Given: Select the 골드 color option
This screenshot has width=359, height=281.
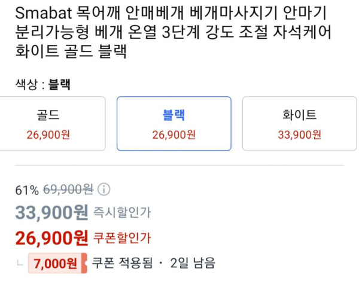Looking at the screenshot, I should click(x=48, y=123).
